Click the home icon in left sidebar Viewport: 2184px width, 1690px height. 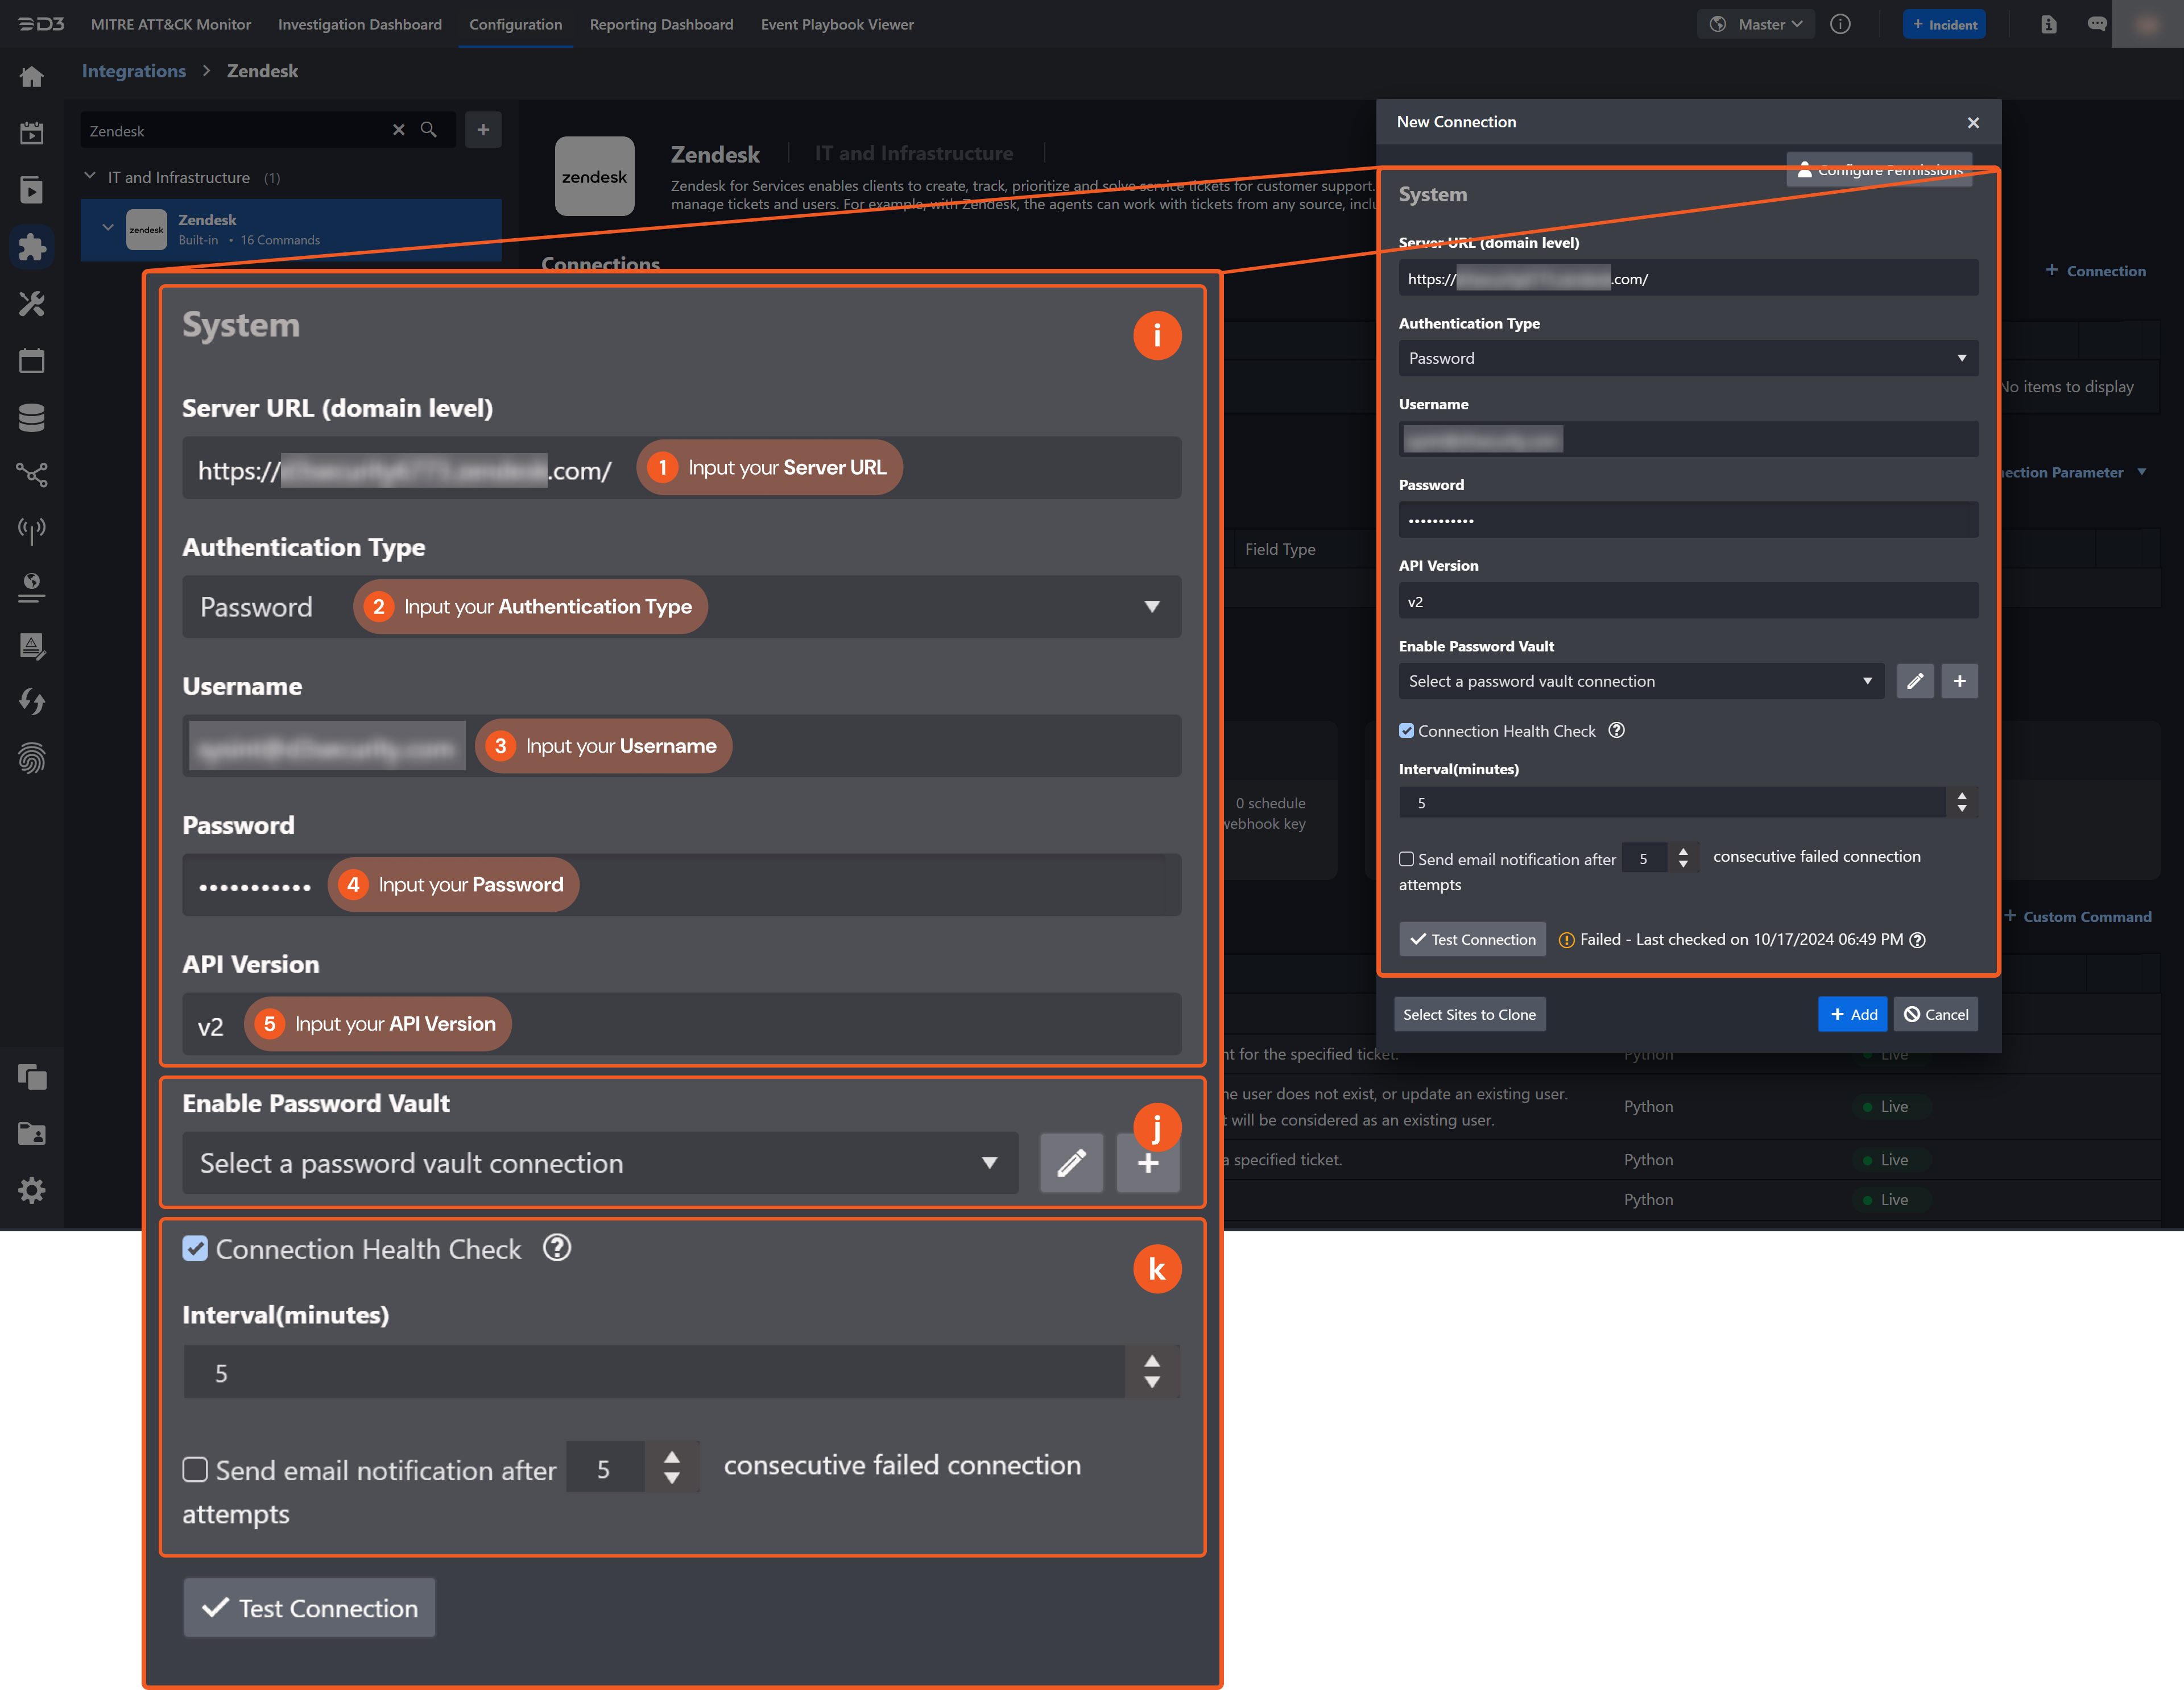click(x=32, y=77)
